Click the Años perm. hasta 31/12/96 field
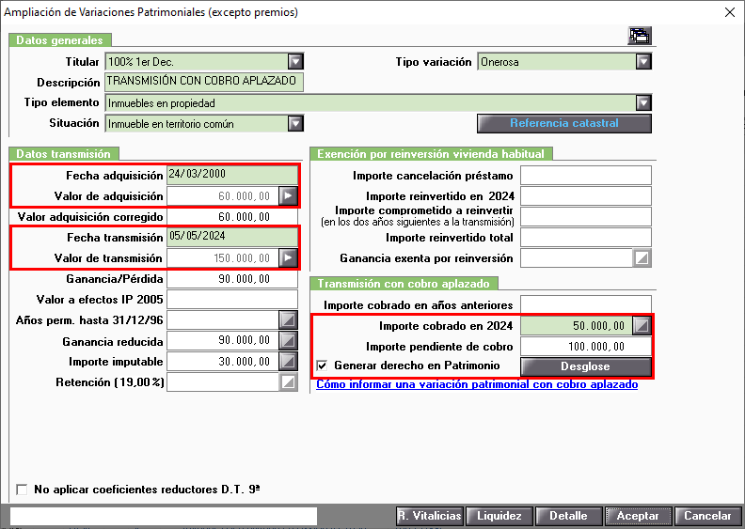 click(222, 320)
